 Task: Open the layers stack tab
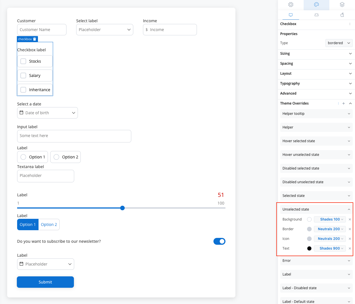coord(342,5)
